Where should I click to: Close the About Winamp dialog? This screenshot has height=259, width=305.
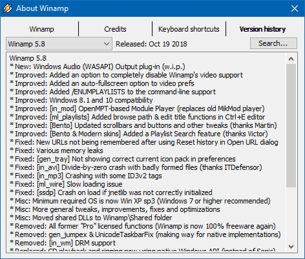click(x=295, y=8)
